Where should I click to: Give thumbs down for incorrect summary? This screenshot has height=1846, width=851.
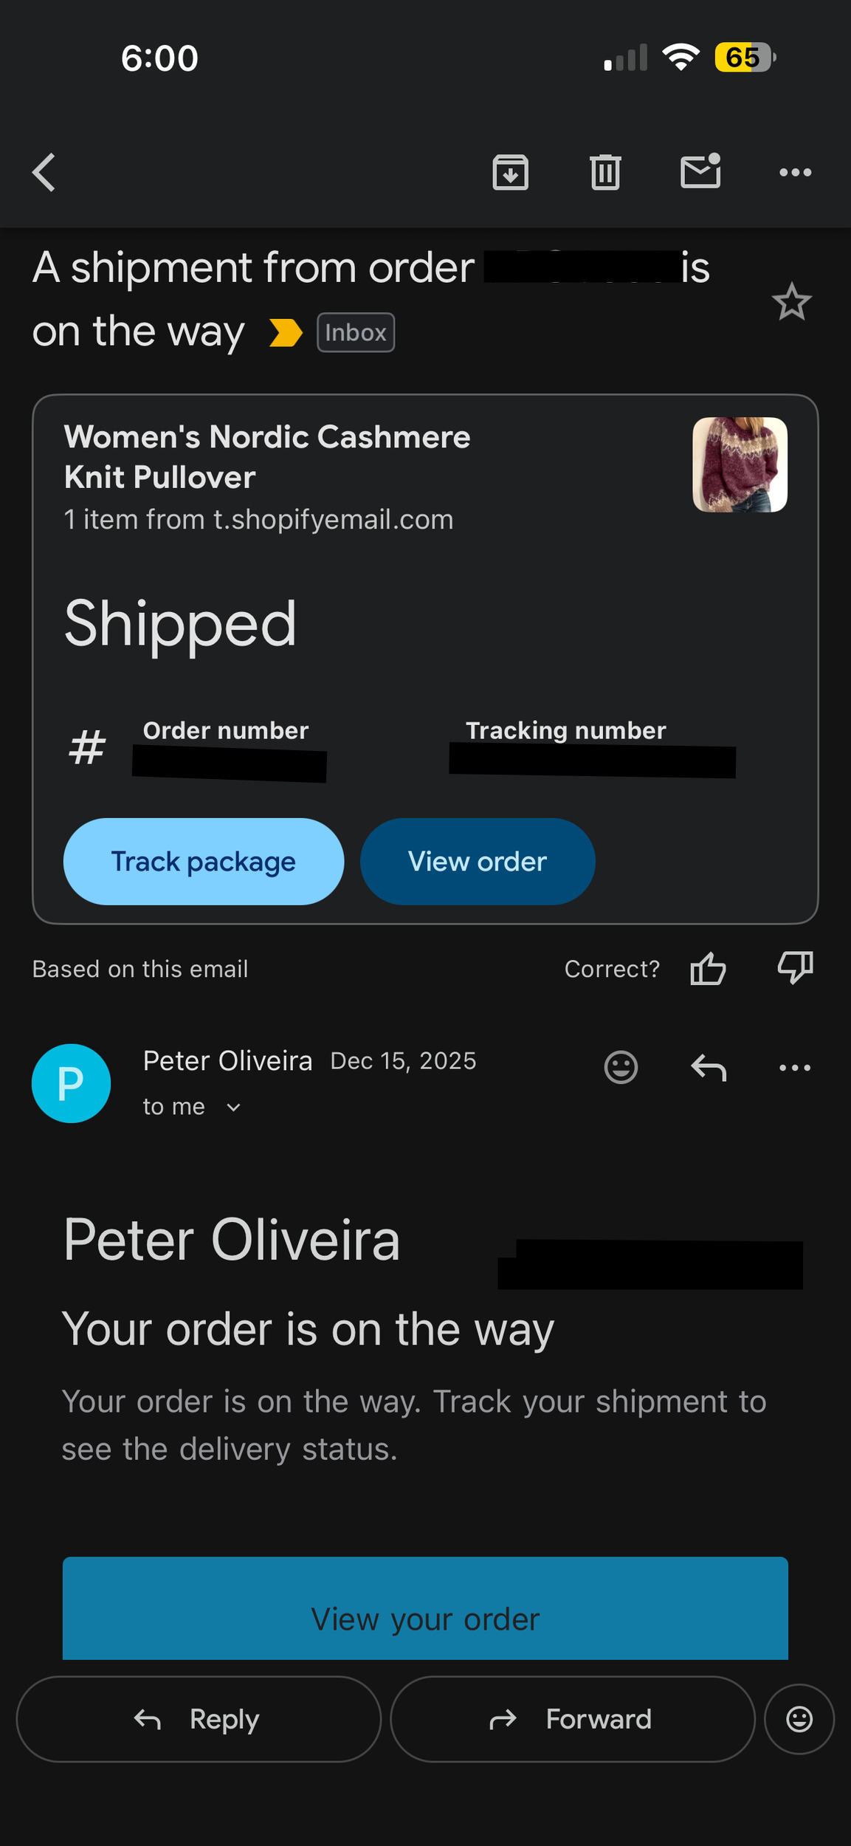coord(795,967)
